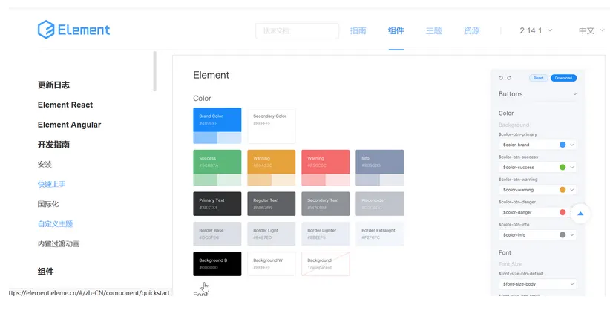This screenshot has width=610, height=325.
Task: Click the Reset button
Action: pyautogui.click(x=539, y=78)
